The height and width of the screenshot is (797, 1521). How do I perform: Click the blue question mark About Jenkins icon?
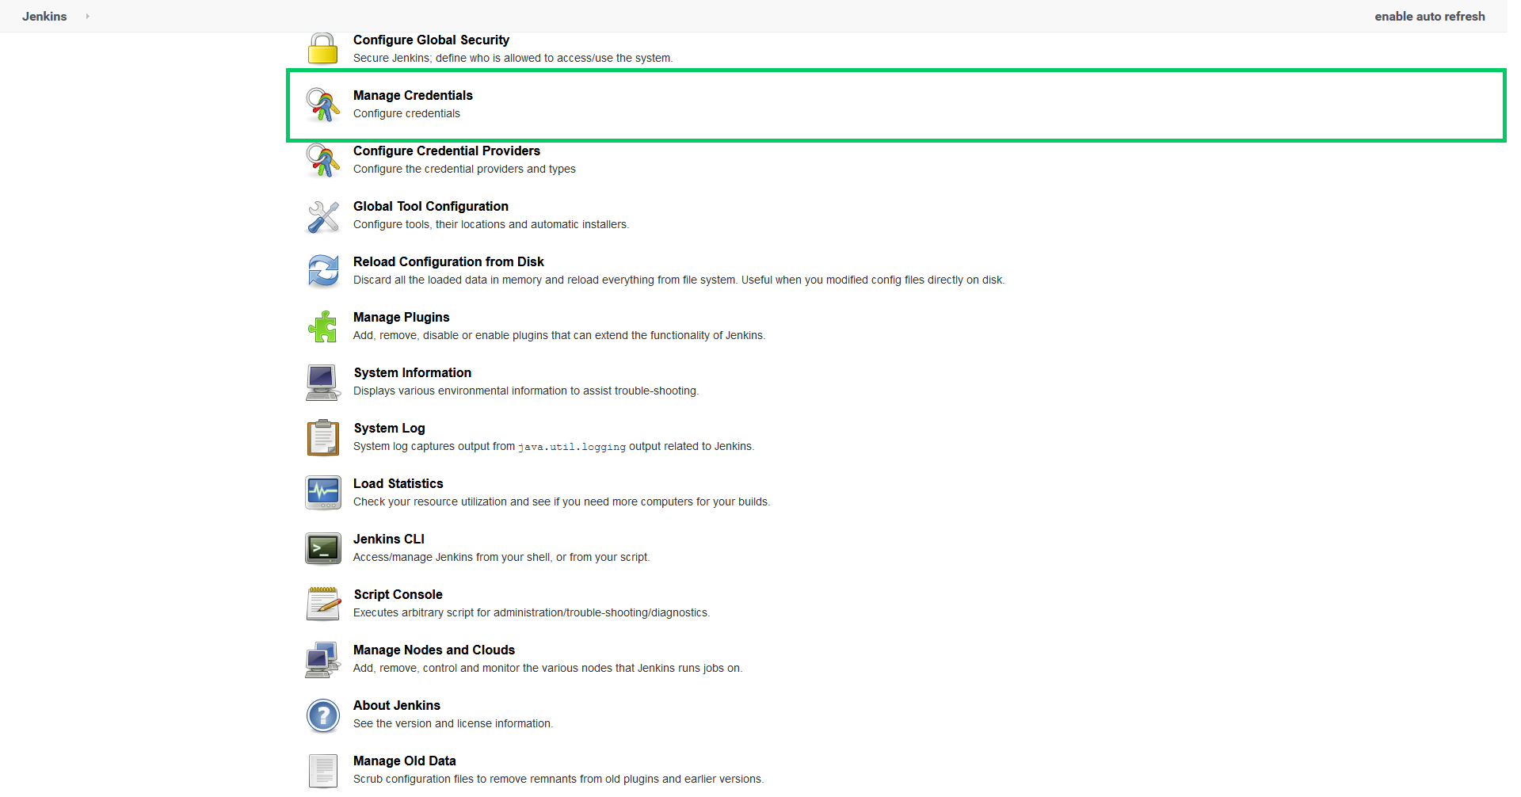322,715
